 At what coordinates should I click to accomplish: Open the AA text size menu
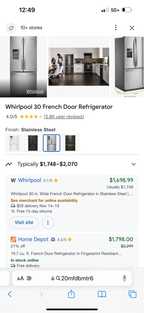[20, 278]
